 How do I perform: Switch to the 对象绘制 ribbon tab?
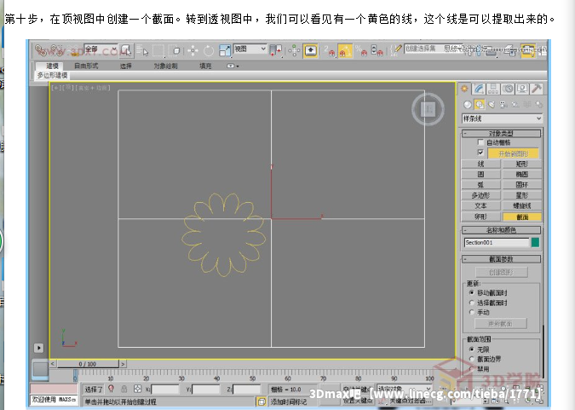click(x=166, y=66)
